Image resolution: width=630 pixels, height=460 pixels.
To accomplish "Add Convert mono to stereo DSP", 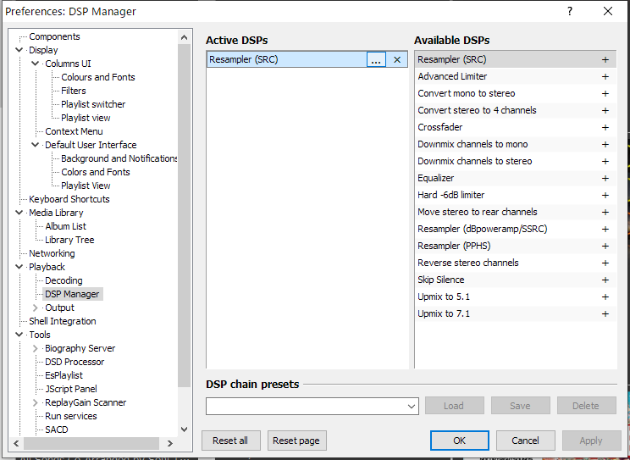I will click(605, 94).
